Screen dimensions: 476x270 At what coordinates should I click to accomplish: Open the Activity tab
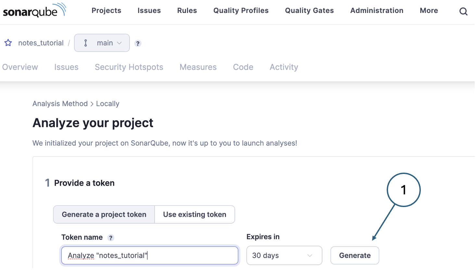click(284, 67)
